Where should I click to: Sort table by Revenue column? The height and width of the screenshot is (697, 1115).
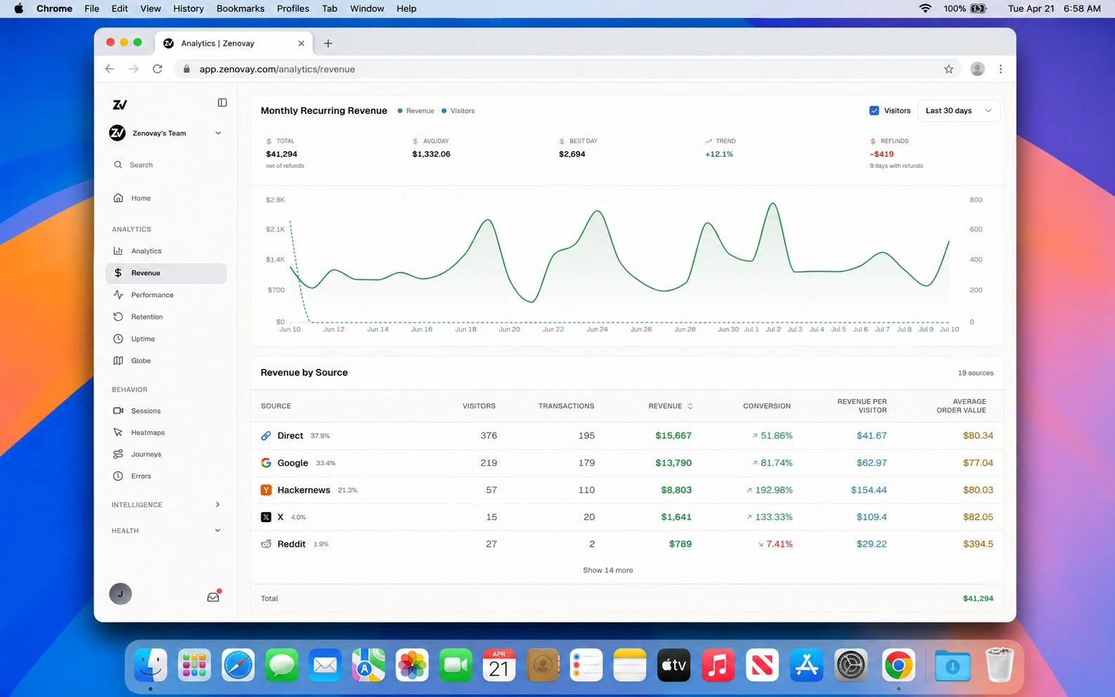[671, 406]
